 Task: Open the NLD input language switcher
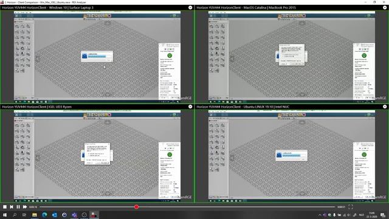(x=362, y=215)
